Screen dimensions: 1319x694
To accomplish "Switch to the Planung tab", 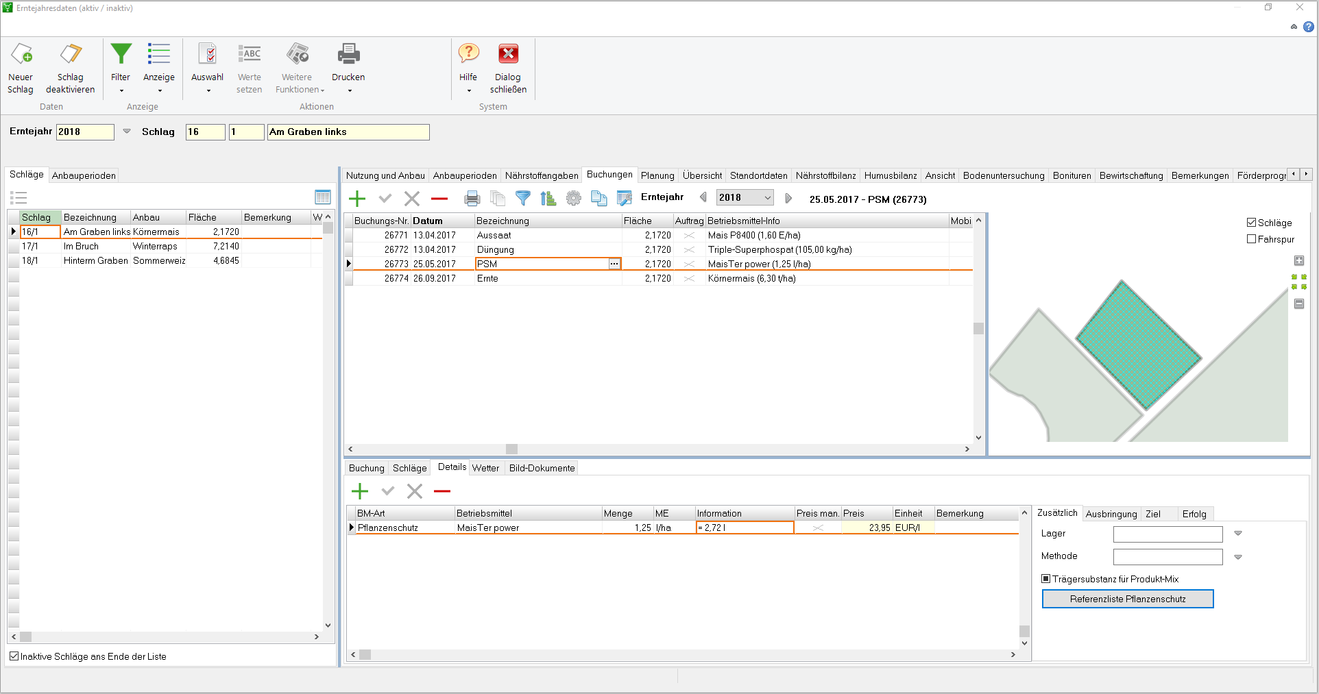I will [x=657, y=176].
